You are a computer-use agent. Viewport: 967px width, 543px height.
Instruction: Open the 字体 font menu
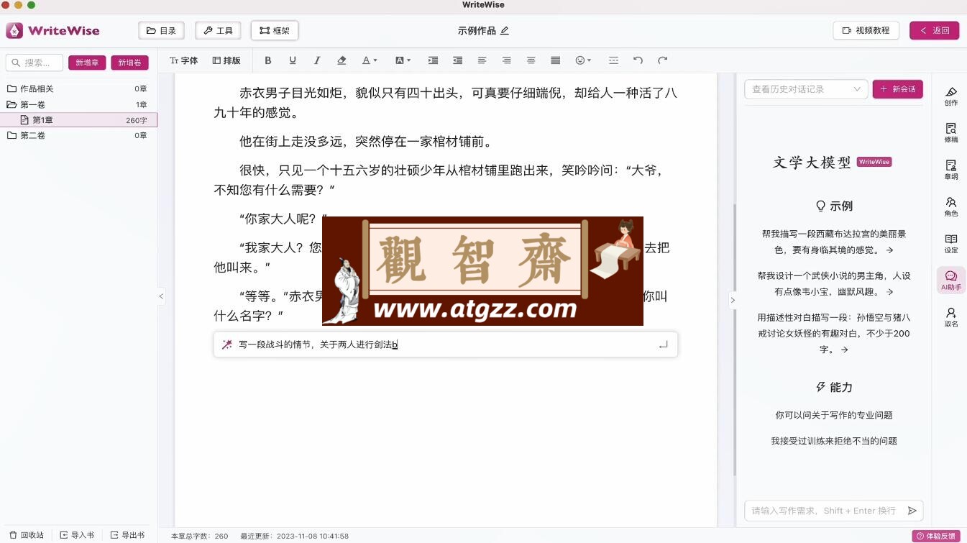click(x=183, y=60)
